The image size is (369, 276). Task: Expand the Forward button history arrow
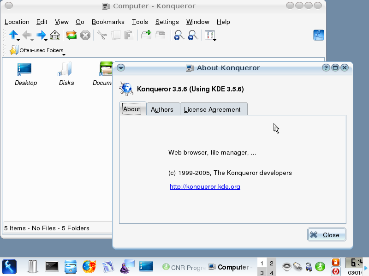tap(46, 40)
